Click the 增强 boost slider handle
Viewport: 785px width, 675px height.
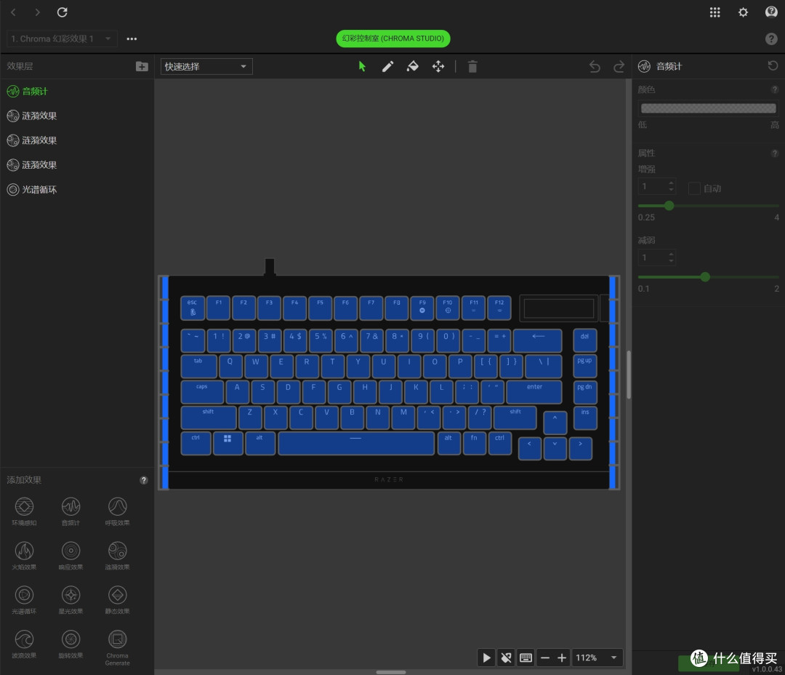click(669, 205)
